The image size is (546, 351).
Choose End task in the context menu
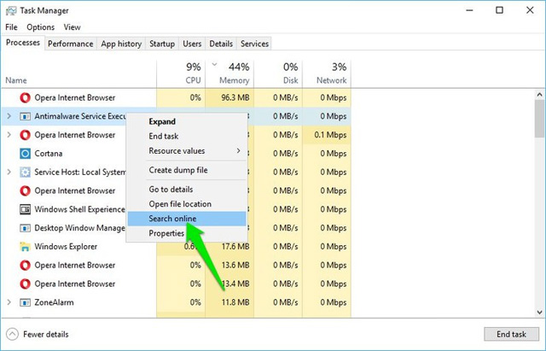point(187,137)
